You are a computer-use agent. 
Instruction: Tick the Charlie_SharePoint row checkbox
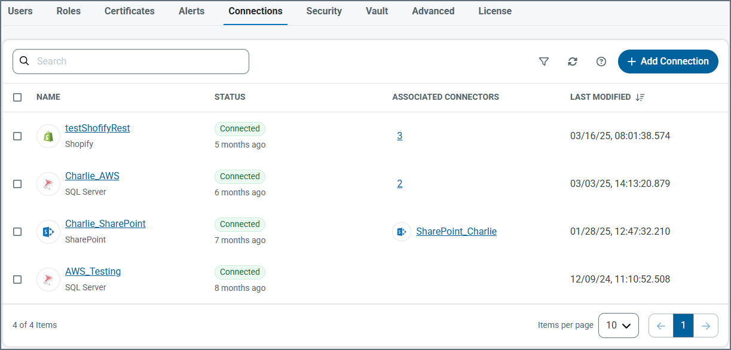pyautogui.click(x=17, y=232)
